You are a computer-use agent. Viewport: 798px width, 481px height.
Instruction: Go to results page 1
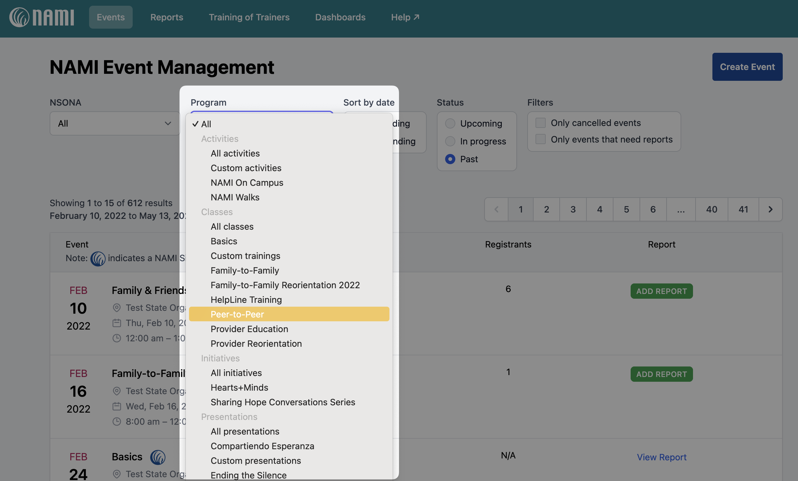(521, 209)
